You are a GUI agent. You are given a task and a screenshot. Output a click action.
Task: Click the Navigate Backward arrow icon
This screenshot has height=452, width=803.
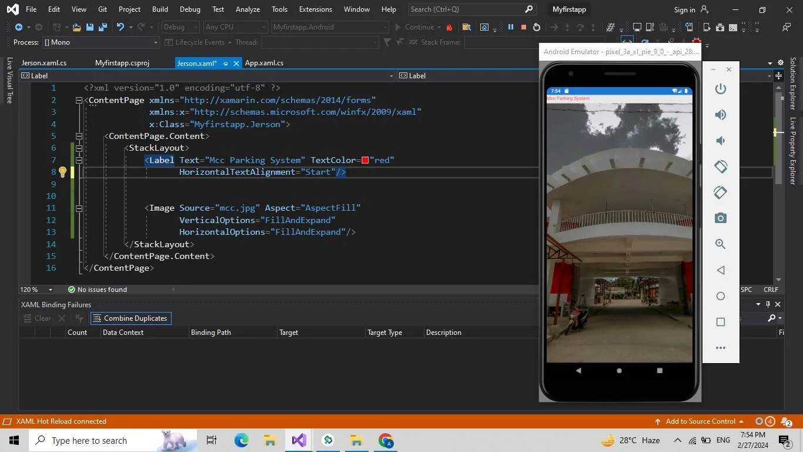(19, 27)
